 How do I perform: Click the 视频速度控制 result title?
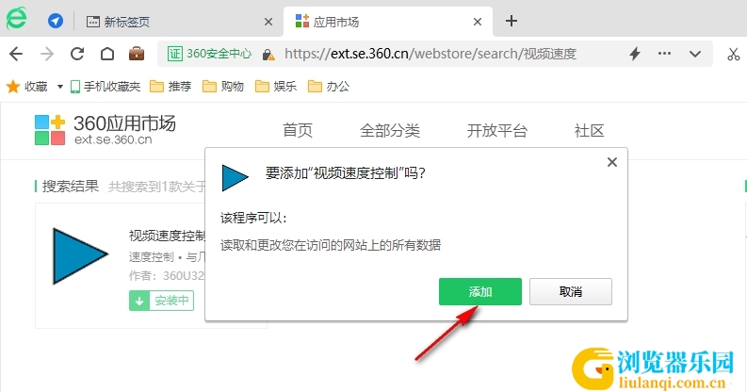167,236
